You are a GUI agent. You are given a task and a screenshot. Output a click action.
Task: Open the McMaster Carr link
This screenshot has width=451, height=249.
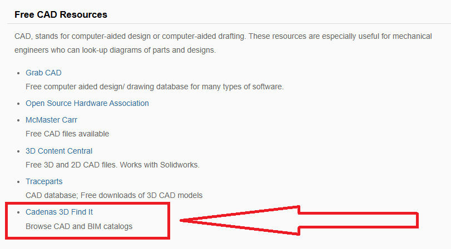tap(51, 120)
